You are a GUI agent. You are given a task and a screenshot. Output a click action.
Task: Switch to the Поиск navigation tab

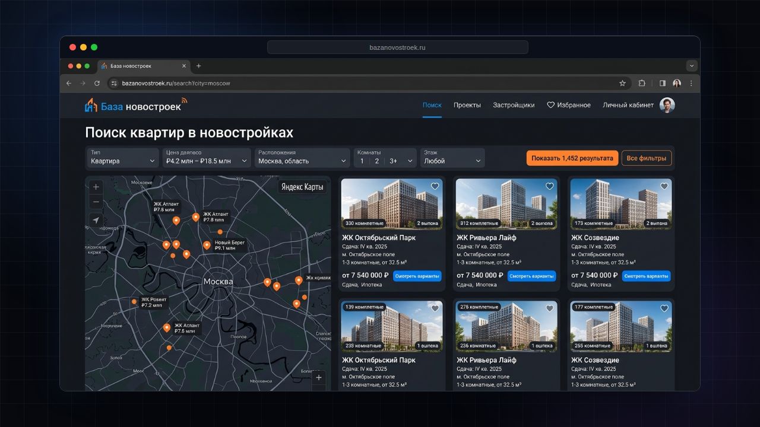coord(432,105)
